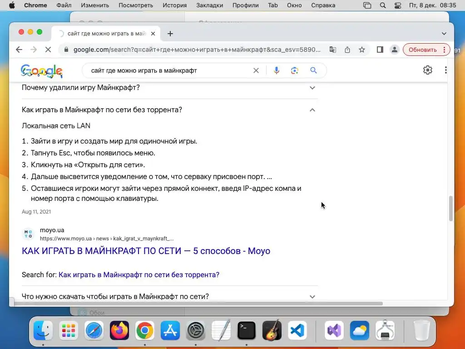Open Google Lens image search
This screenshot has width=465, height=349.
[x=294, y=70]
